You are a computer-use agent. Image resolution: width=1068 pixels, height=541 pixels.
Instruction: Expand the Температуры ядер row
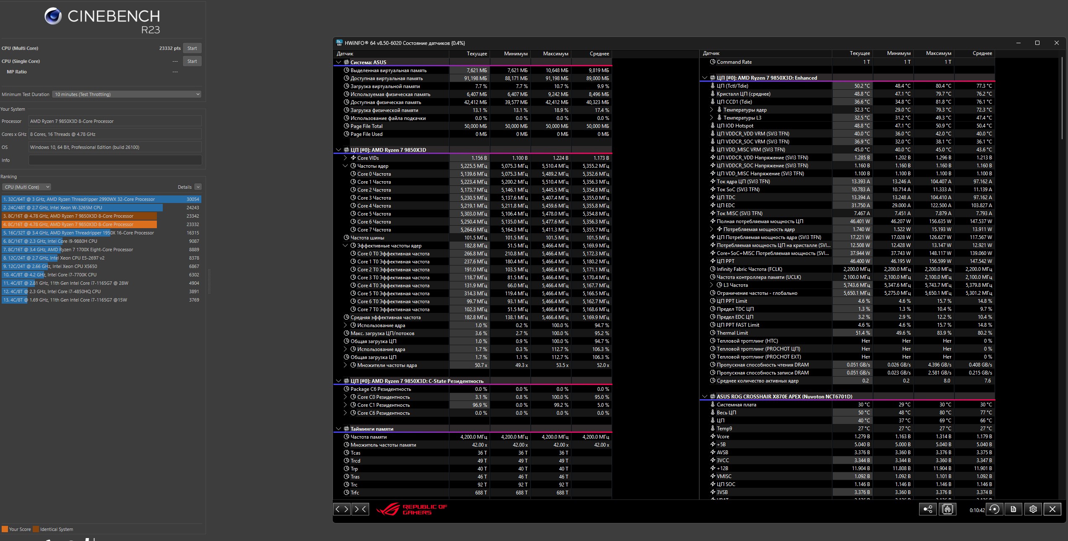711,110
